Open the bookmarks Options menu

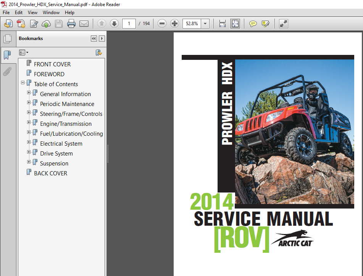24,53
